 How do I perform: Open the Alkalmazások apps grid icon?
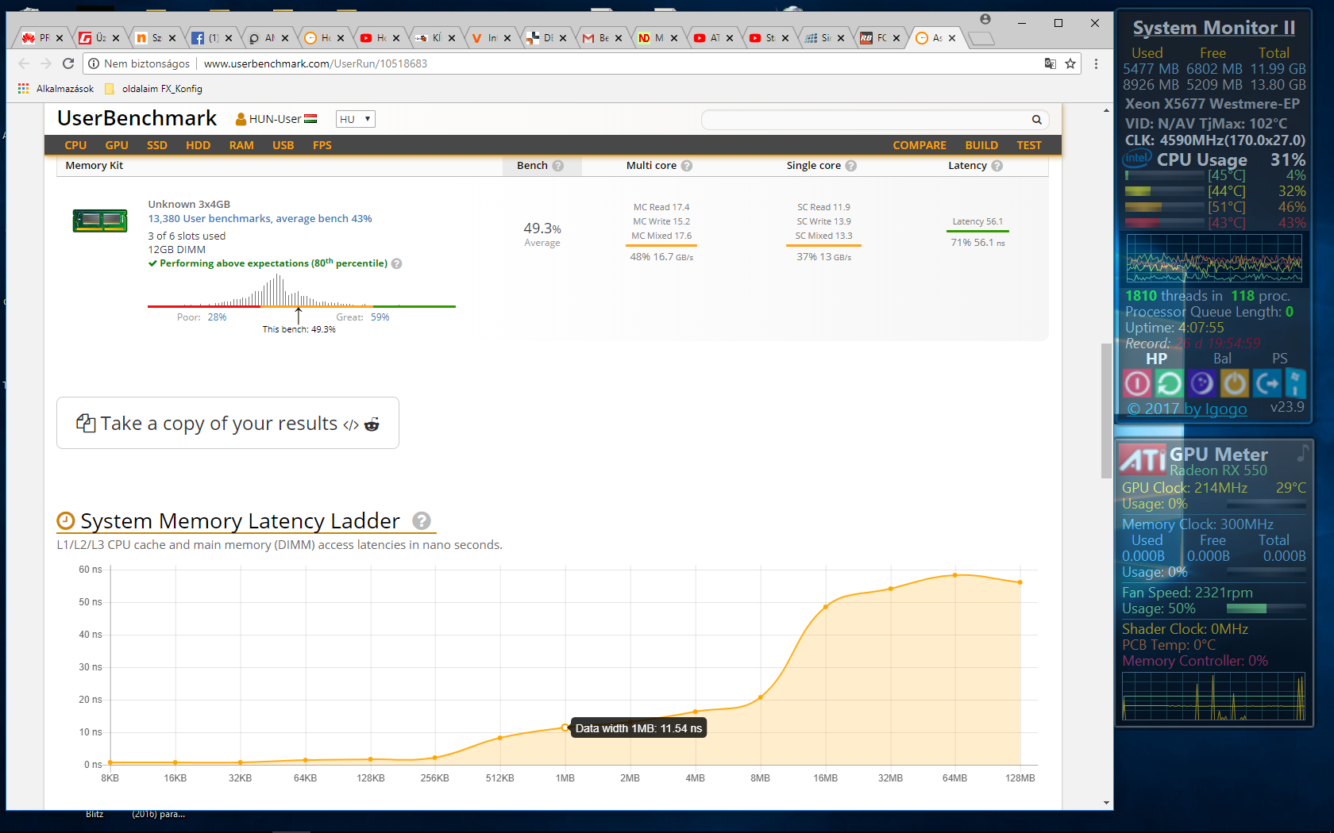coord(24,89)
